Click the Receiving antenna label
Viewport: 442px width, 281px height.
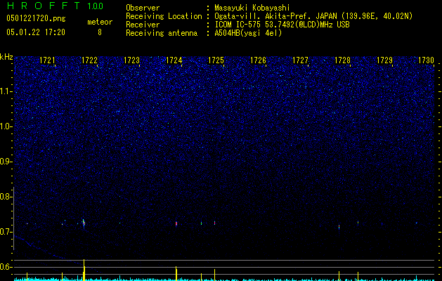tap(162, 33)
